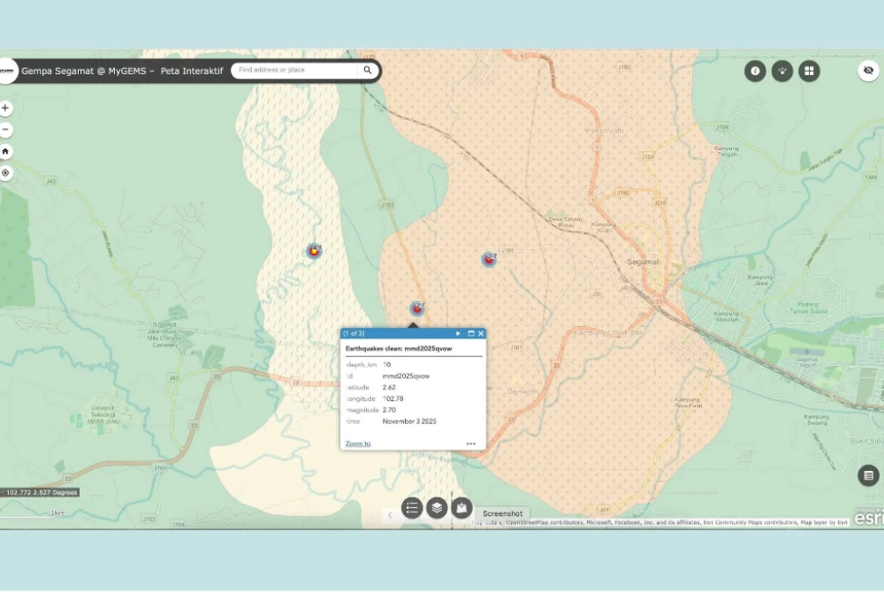Click the Zoom to link in the popup

tap(356, 443)
